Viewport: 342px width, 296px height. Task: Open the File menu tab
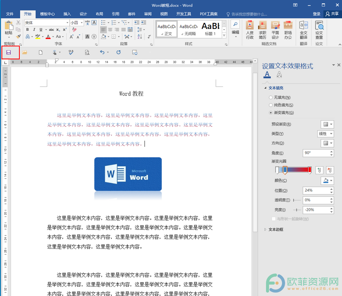(9, 14)
